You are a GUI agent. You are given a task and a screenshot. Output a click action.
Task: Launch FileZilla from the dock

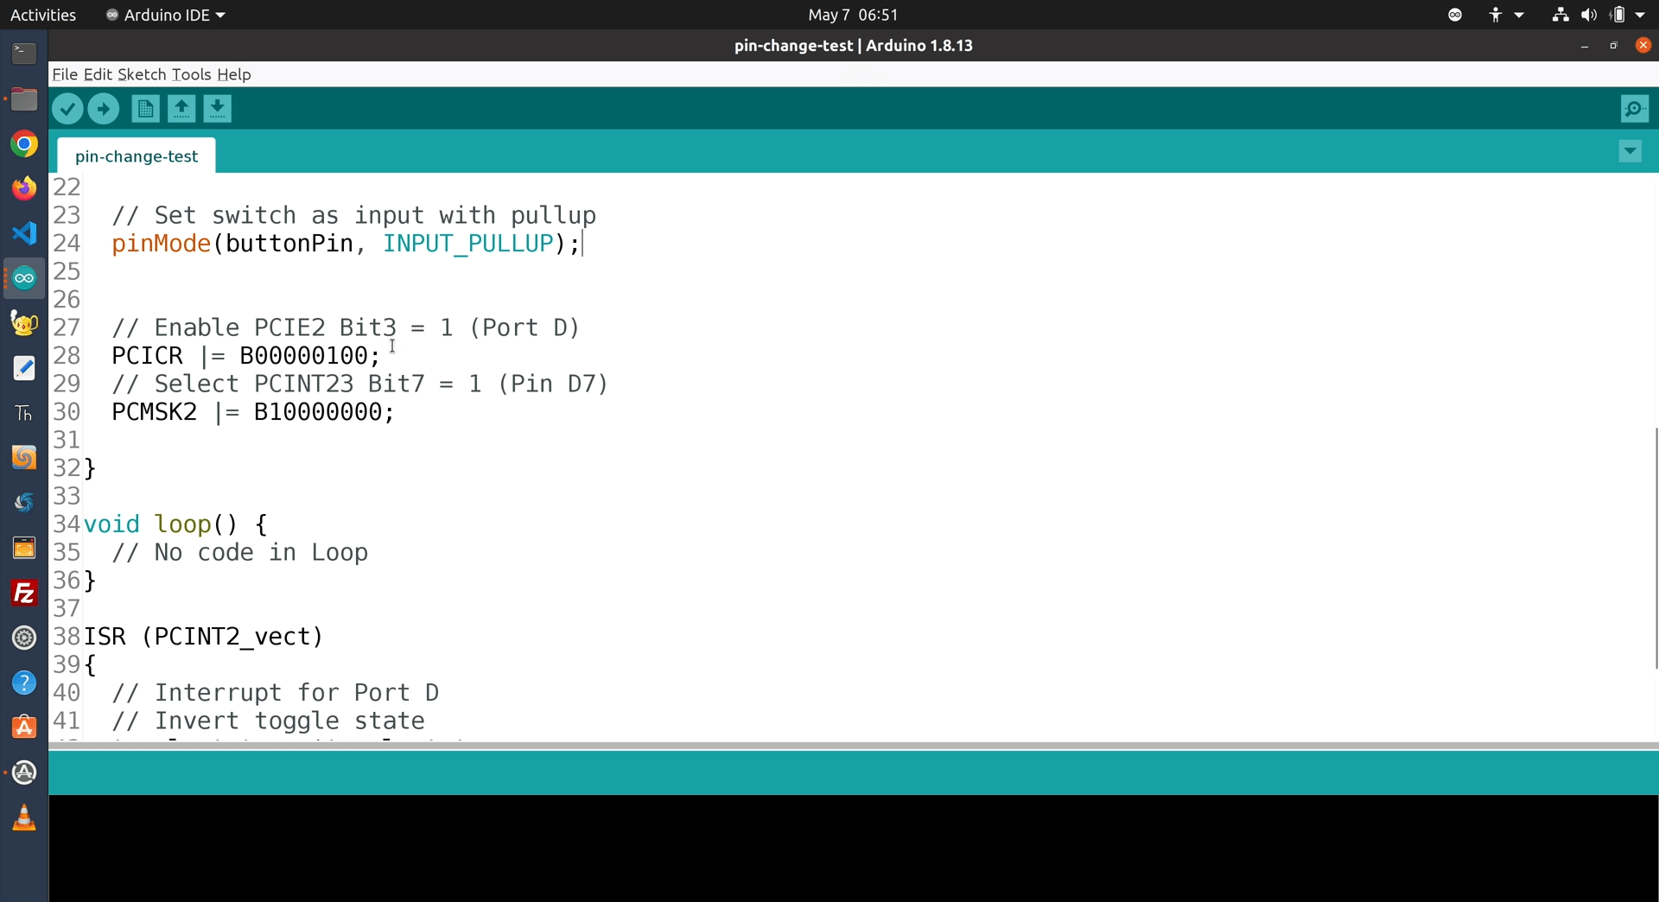(24, 593)
